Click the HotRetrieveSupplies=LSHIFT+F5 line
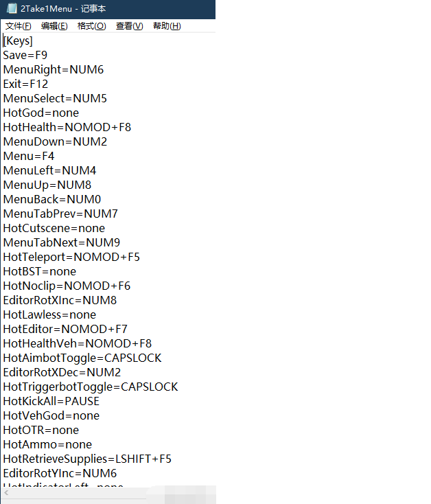 [87, 459]
